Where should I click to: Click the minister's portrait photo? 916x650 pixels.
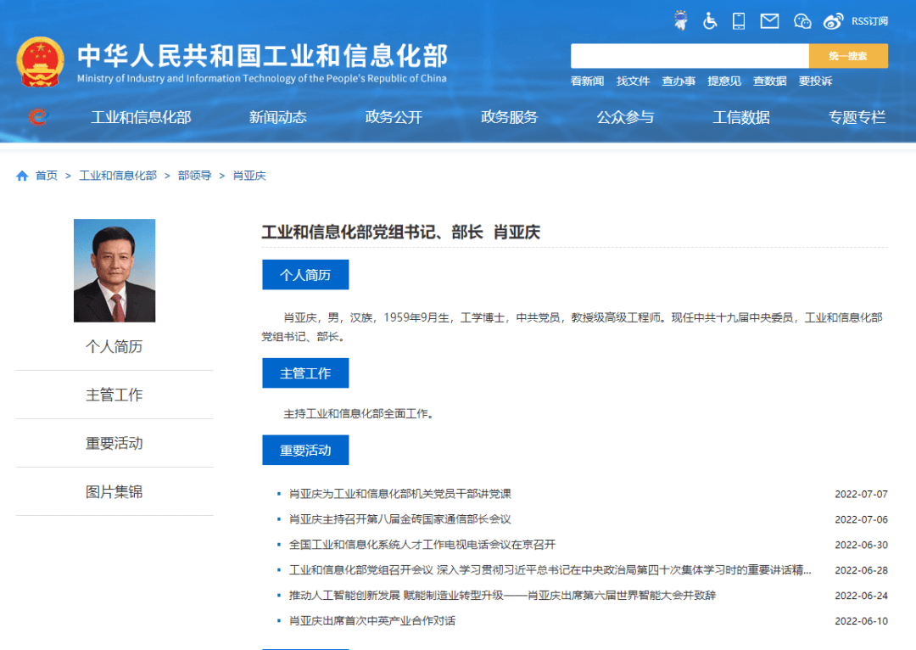coord(114,271)
